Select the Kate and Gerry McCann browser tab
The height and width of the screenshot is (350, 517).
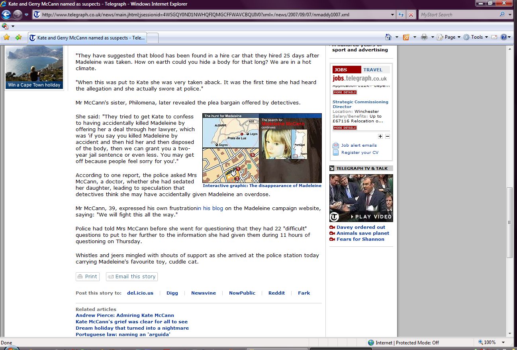tap(88, 38)
